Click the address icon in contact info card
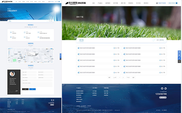The height and width of the screenshot is (113, 182). (x=38, y=37)
